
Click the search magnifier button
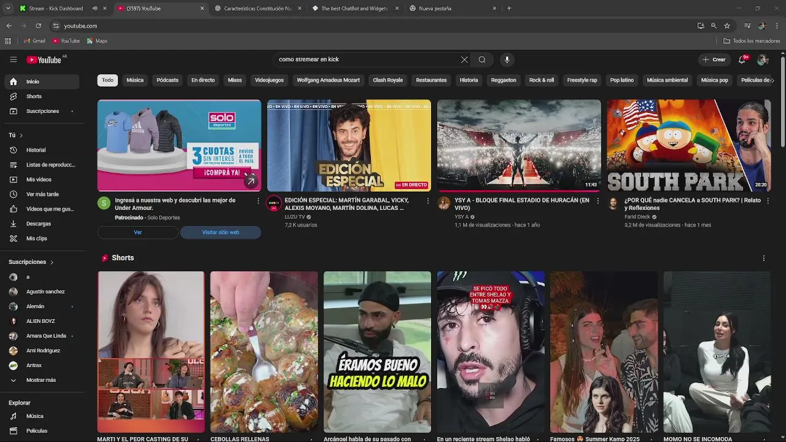[482, 60]
